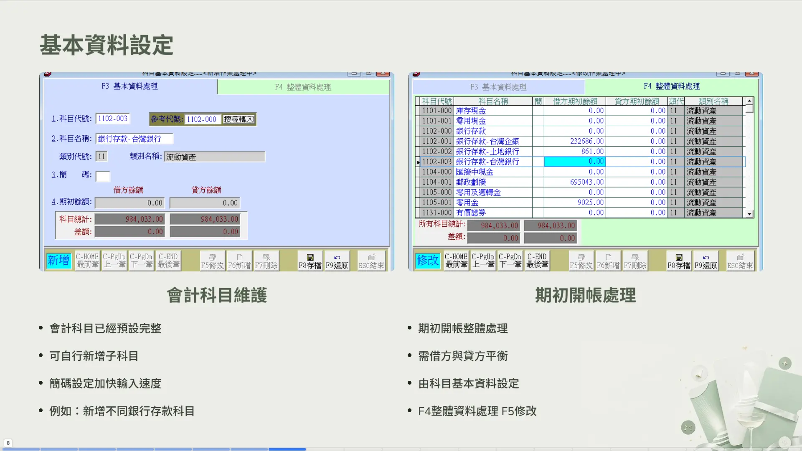Click the row selector arrow of 1102-003
Screen dimensions: 802x451
(x=418, y=162)
